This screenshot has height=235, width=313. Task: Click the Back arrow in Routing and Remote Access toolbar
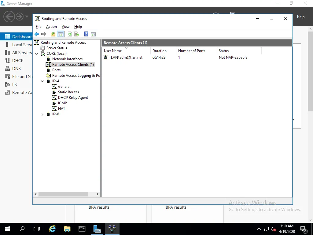click(37, 34)
